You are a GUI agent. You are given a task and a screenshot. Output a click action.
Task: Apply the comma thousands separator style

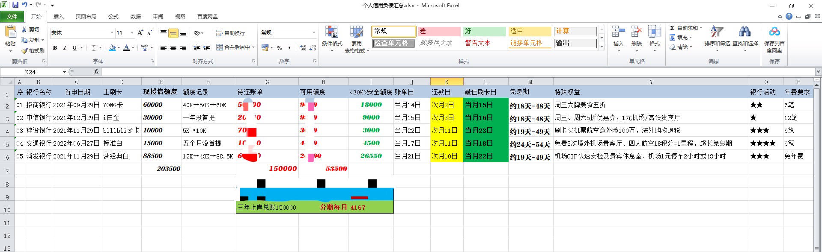(289, 48)
